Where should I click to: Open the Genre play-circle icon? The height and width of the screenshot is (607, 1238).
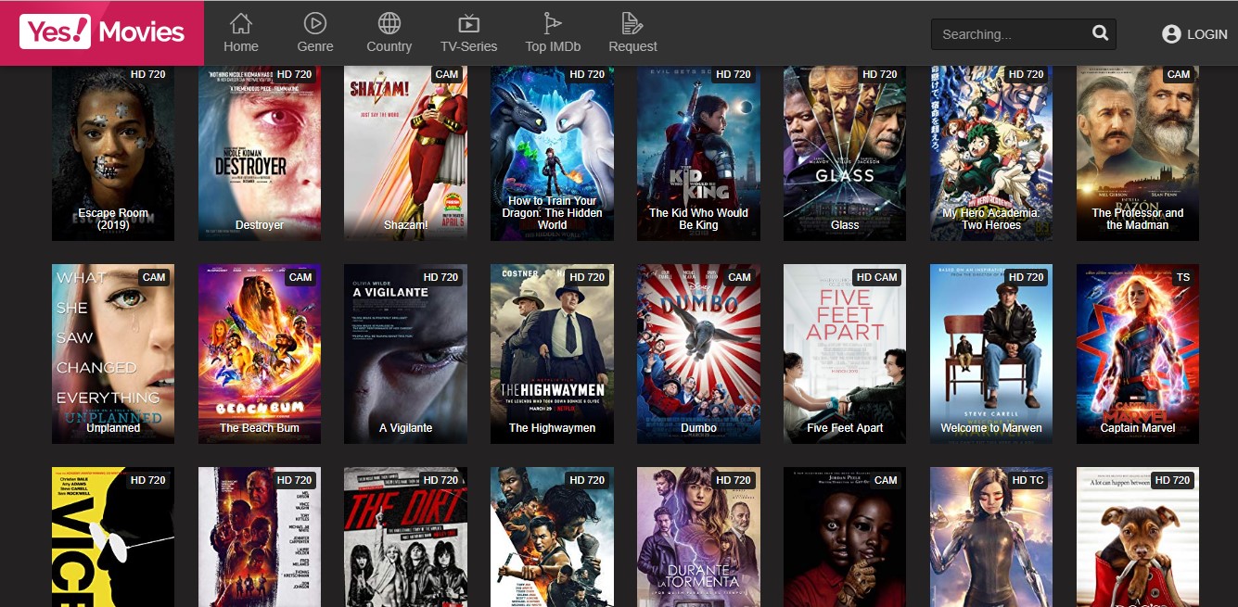(315, 23)
